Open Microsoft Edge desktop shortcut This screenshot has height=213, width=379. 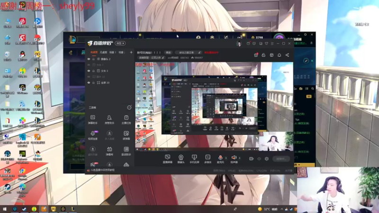click(x=22, y=190)
